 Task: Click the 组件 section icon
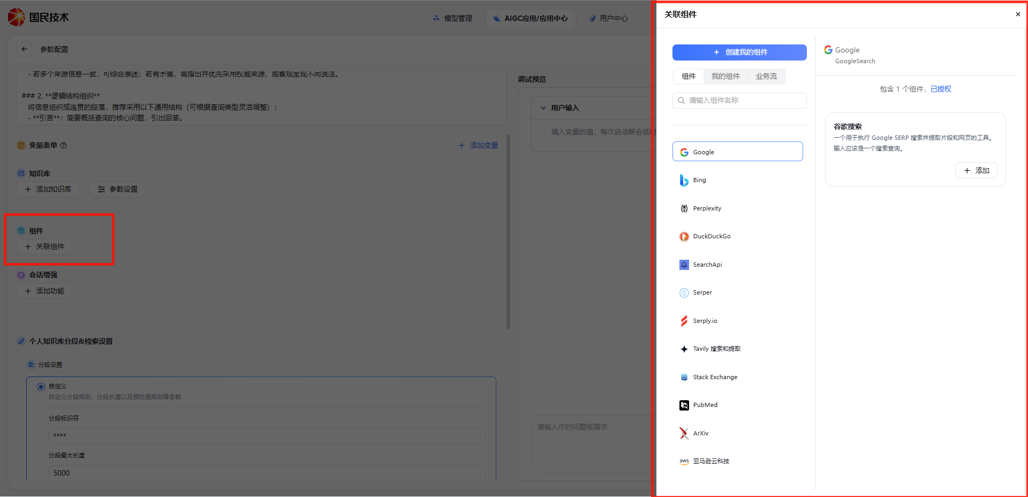(21, 231)
